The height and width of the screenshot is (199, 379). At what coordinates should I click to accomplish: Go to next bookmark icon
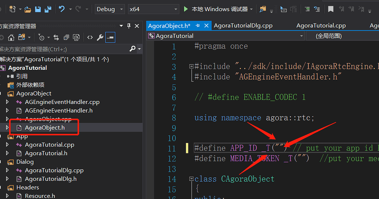(x=351, y=9)
